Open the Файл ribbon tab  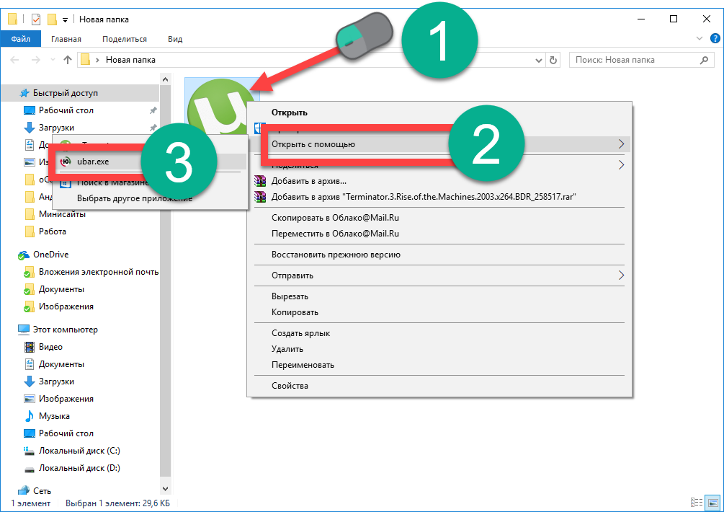(20, 39)
